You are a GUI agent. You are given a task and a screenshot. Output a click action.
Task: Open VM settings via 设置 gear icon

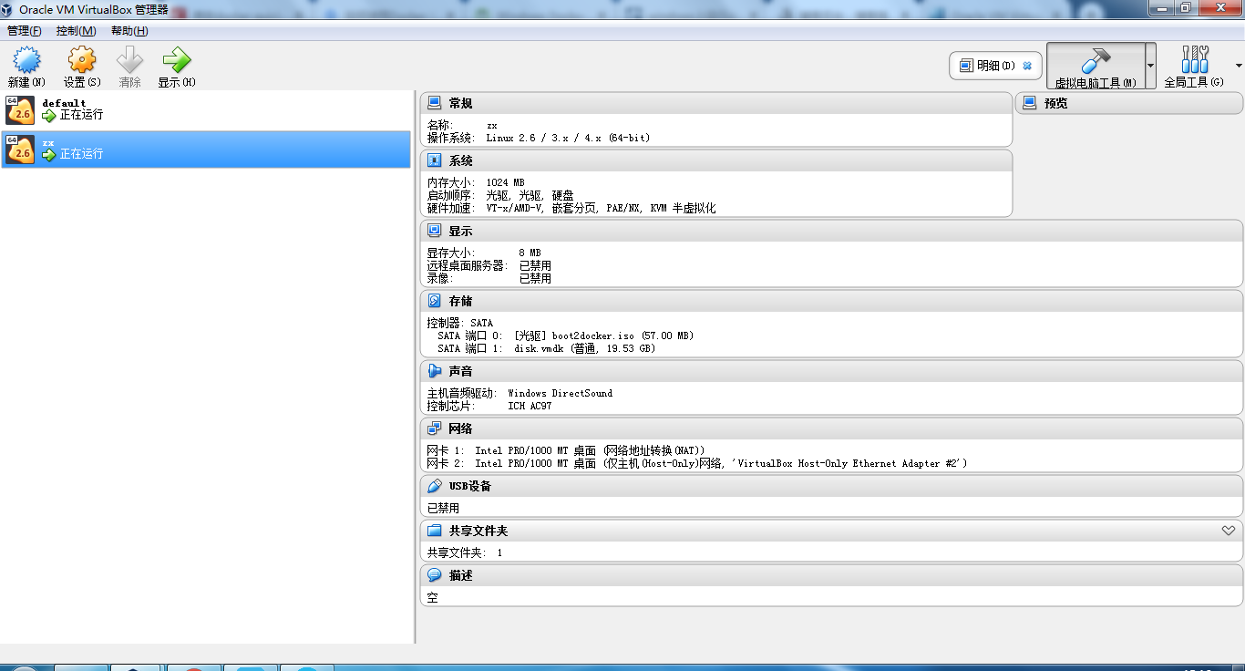(x=82, y=60)
